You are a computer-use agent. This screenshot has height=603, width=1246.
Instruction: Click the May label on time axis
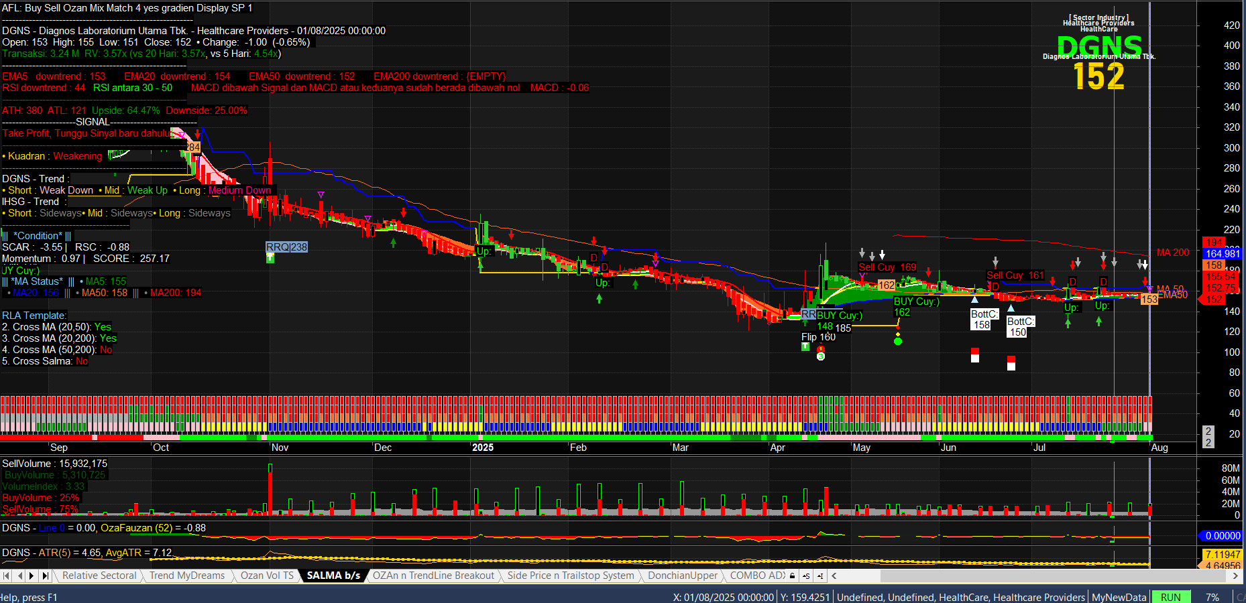tap(862, 448)
